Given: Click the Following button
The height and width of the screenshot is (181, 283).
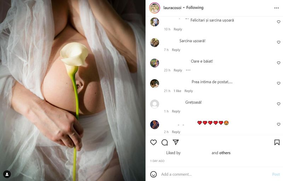Looking at the screenshot, I should coord(195,7).
